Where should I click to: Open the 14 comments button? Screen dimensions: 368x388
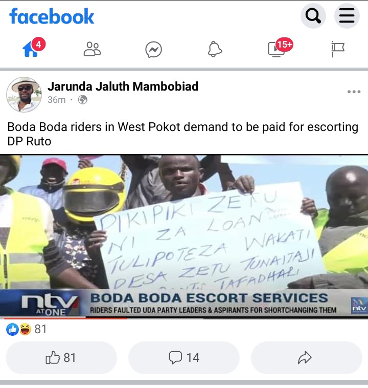[184, 358]
